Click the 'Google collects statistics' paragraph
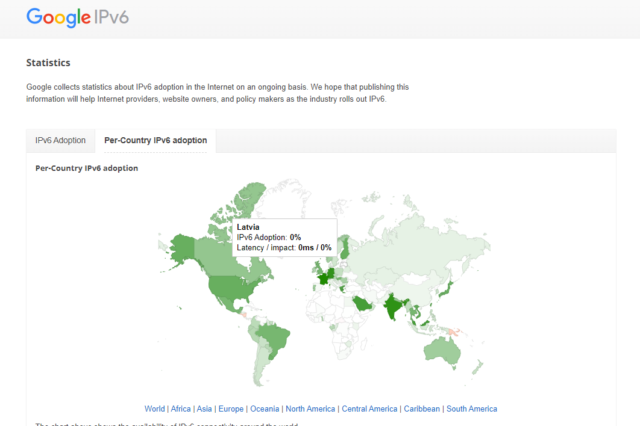This screenshot has height=426, width=640. [x=218, y=93]
